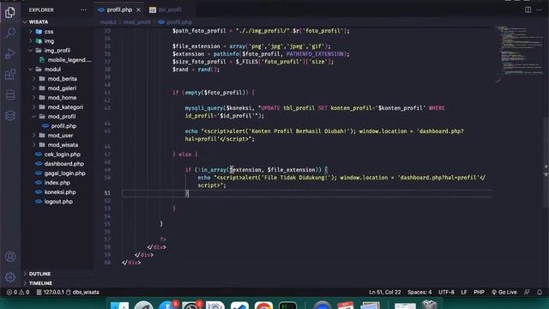Open the Explorer view in activity bar
The width and height of the screenshot is (549, 309).
click(x=10, y=13)
